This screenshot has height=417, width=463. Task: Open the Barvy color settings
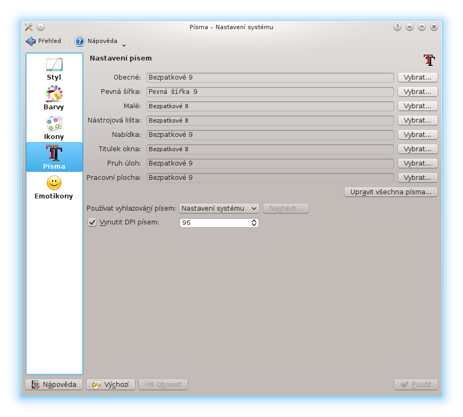pyautogui.click(x=54, y=98)
